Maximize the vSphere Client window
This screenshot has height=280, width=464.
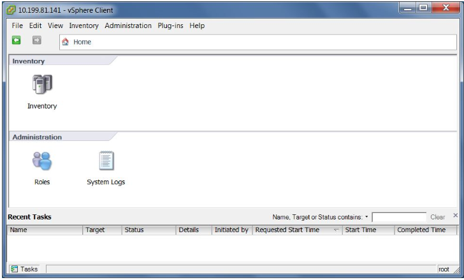pos(423,8)
